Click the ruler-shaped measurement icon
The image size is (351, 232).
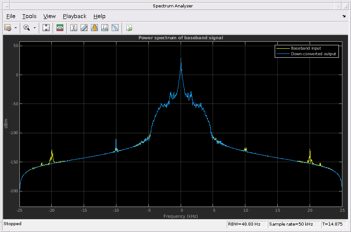[x=84, y=28]
